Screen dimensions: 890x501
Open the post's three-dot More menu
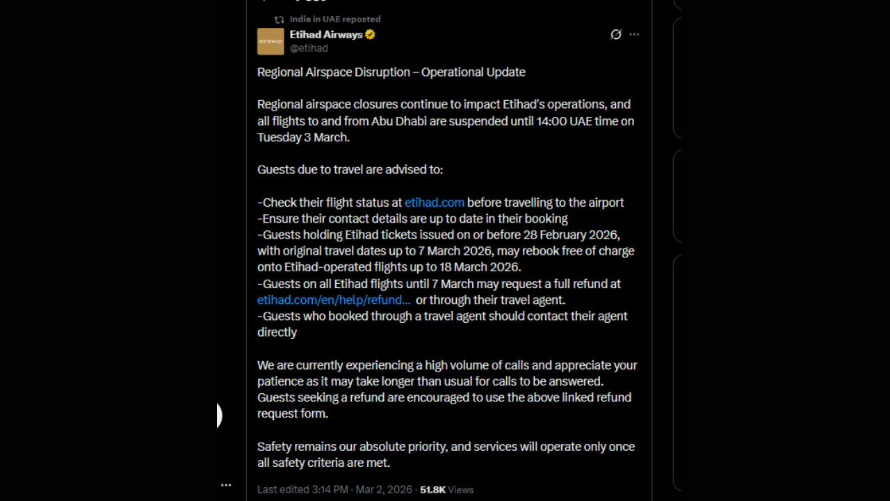[634, 35]
